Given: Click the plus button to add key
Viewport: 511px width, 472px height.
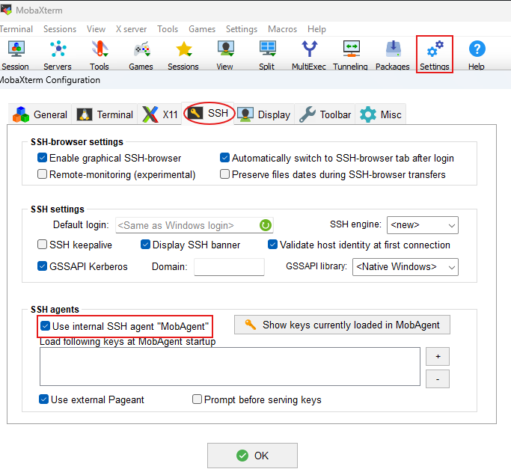Looking at the screenshot, I should point(438,356).
